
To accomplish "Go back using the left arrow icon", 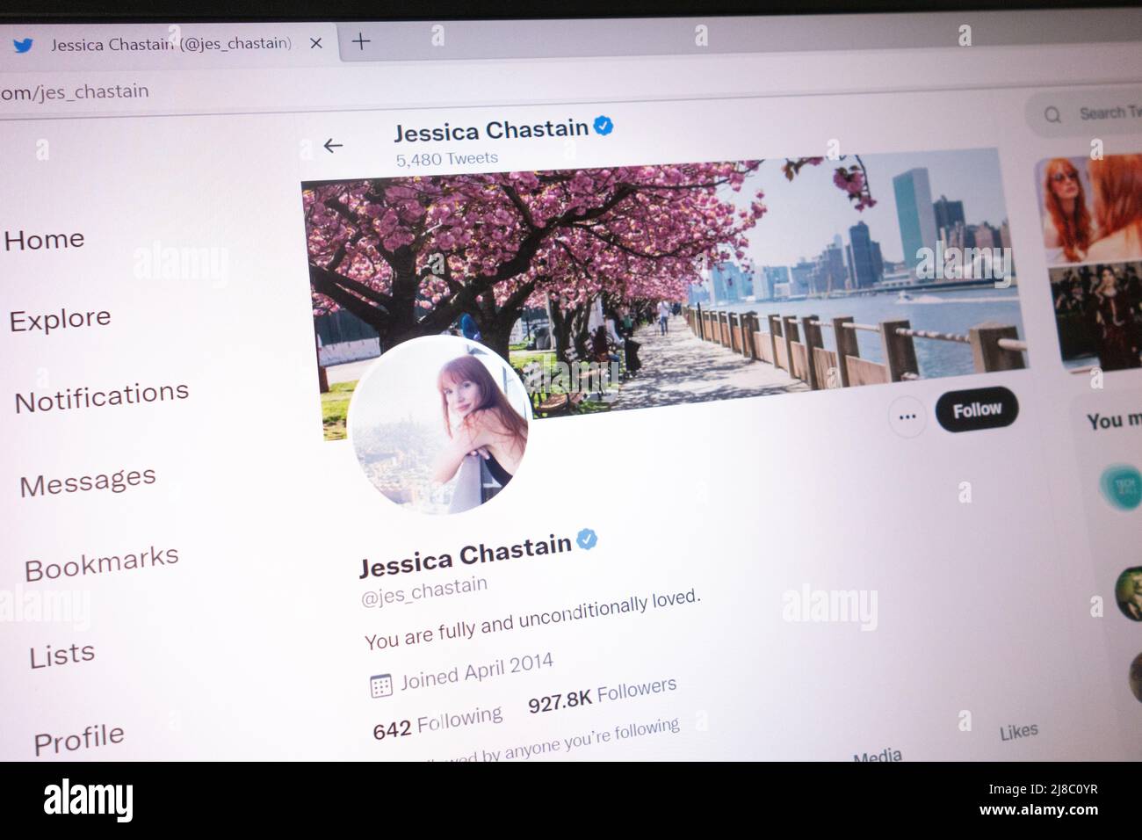I will click(x=333, y=146).
